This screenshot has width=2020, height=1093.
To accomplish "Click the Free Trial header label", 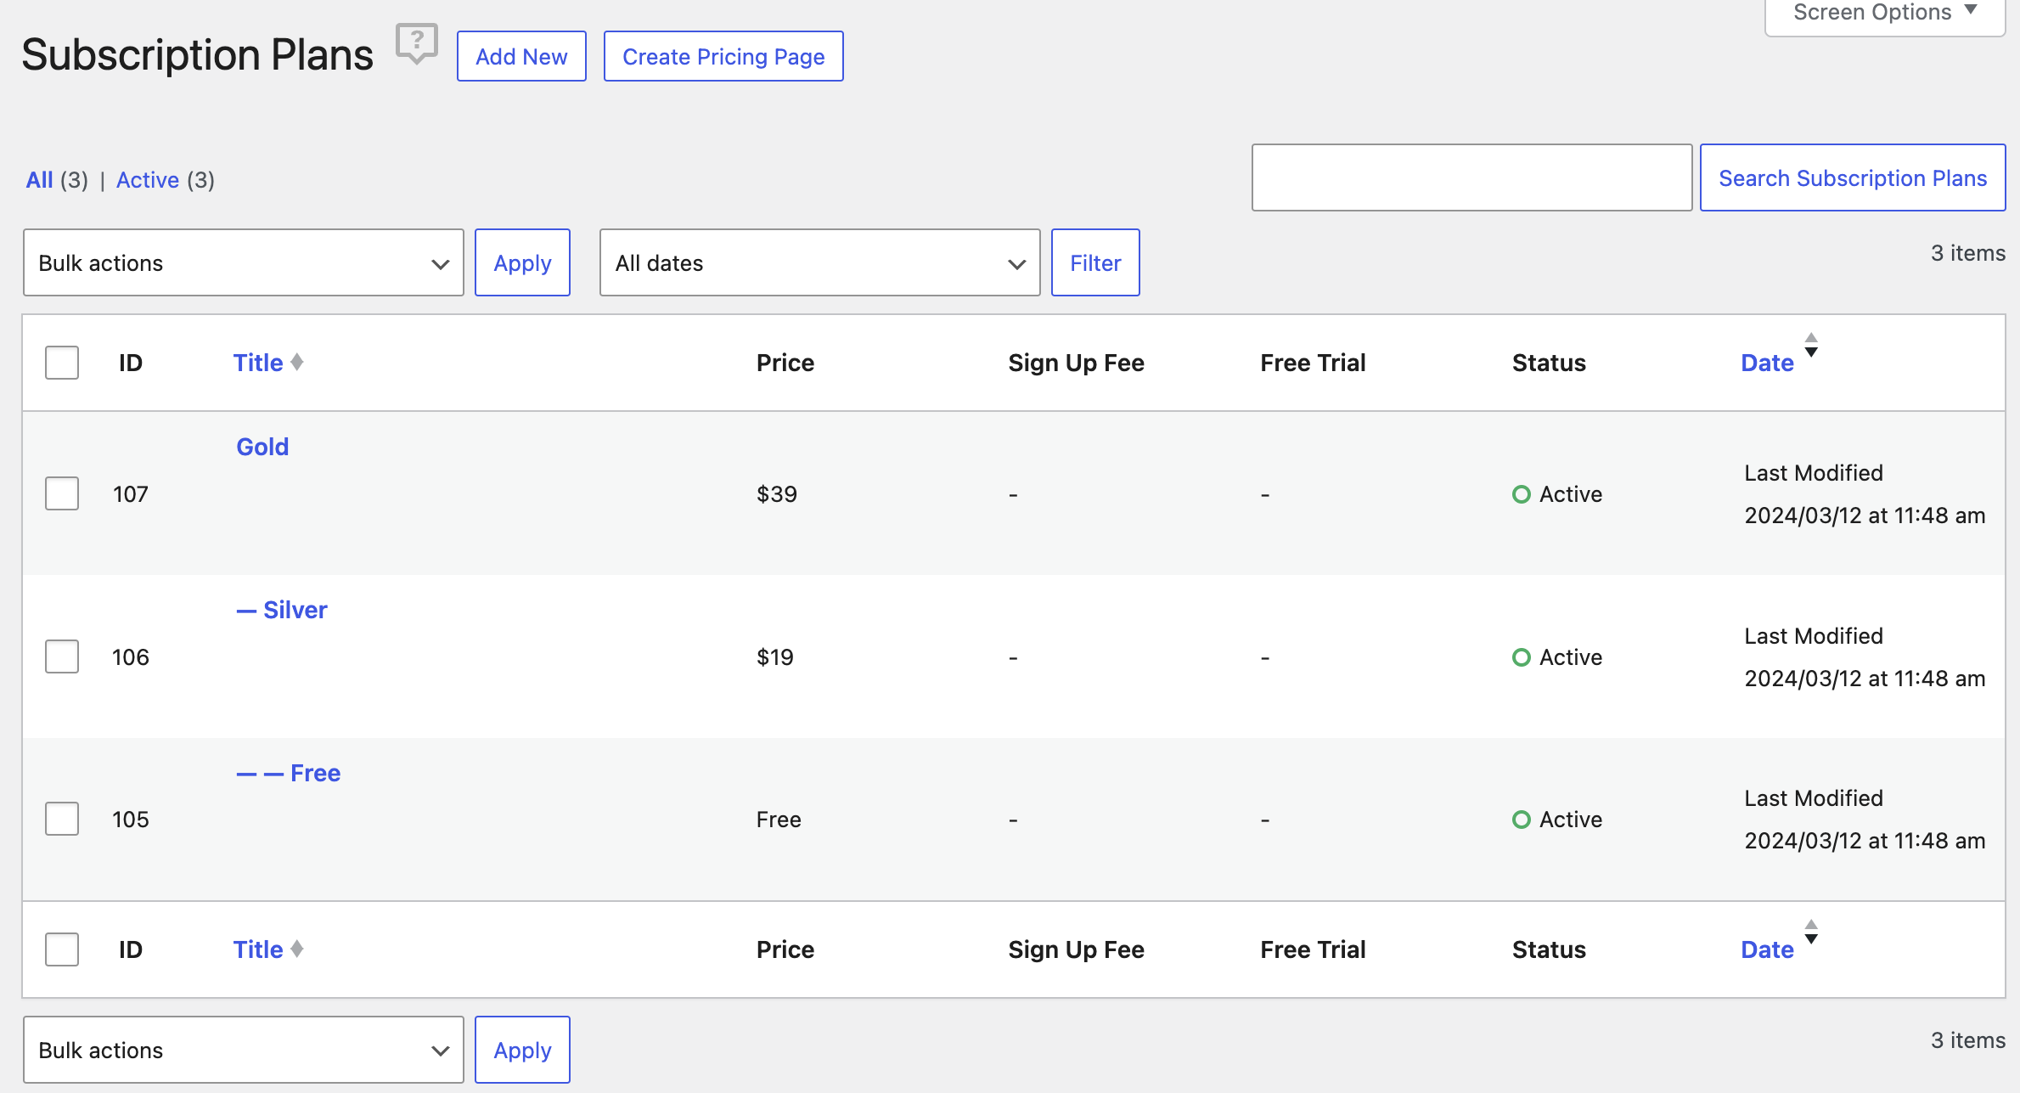I will click(1313, 363).
